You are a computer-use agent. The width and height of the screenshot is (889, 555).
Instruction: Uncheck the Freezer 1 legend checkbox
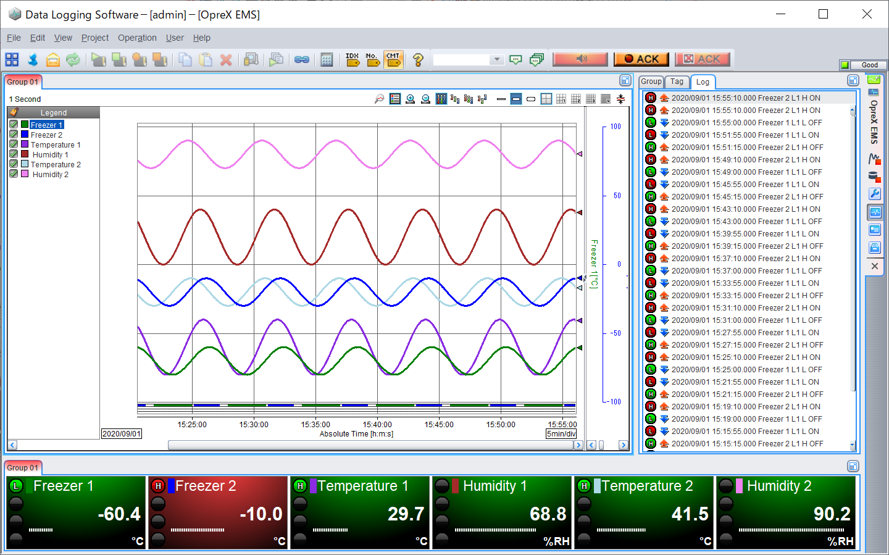pyautogui.click(x=14, y=125)
